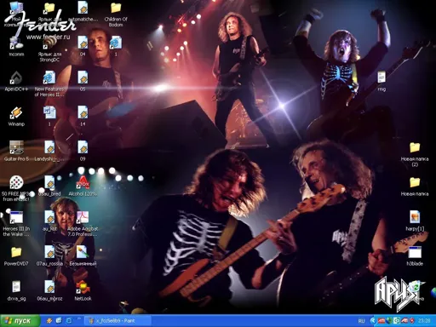436x327 pixels.
Task: Switch to the Paint taskbar button
Action: click(118, 321)
